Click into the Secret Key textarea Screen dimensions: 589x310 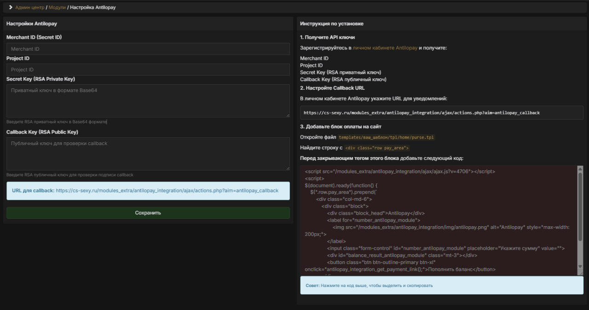coord(148,100)
